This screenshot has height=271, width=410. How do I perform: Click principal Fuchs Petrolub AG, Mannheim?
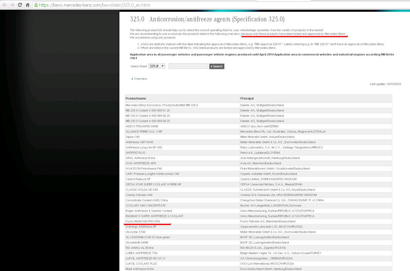[x=268, y=222]
